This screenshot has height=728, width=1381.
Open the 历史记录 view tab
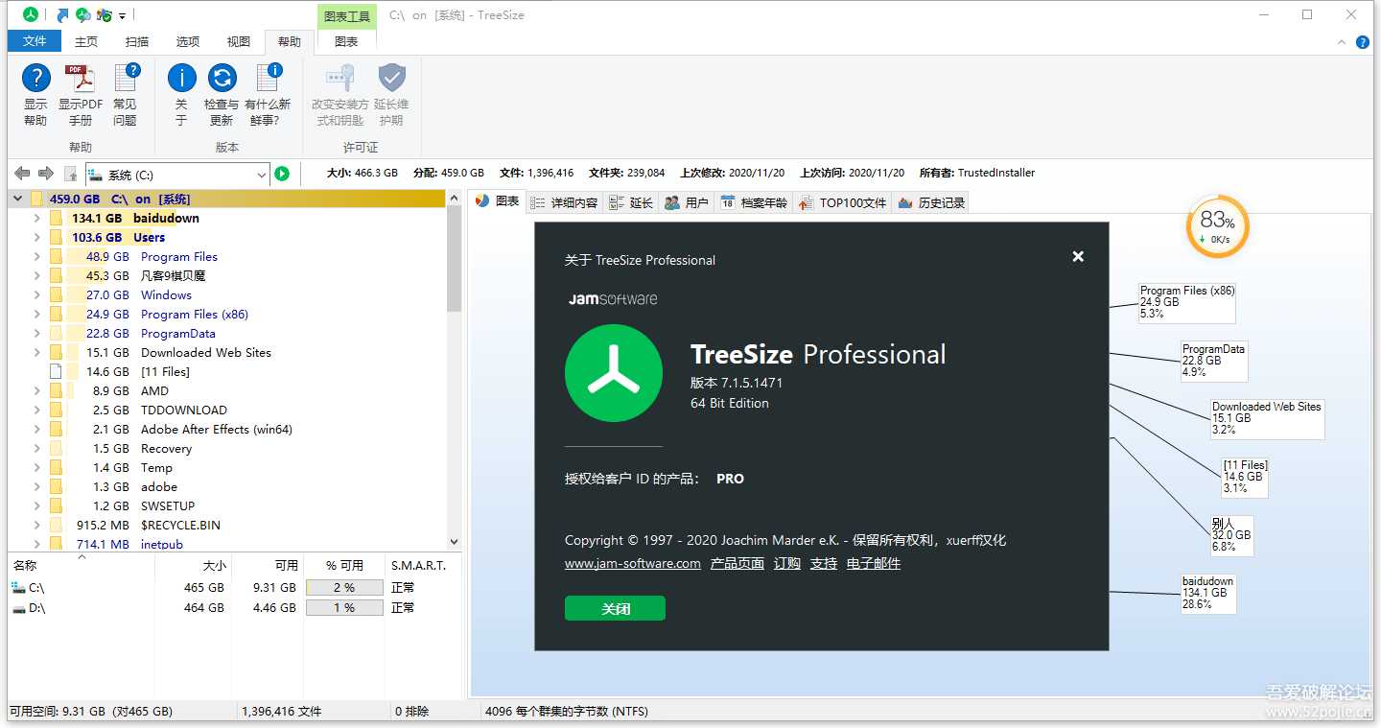coord(931,202)
